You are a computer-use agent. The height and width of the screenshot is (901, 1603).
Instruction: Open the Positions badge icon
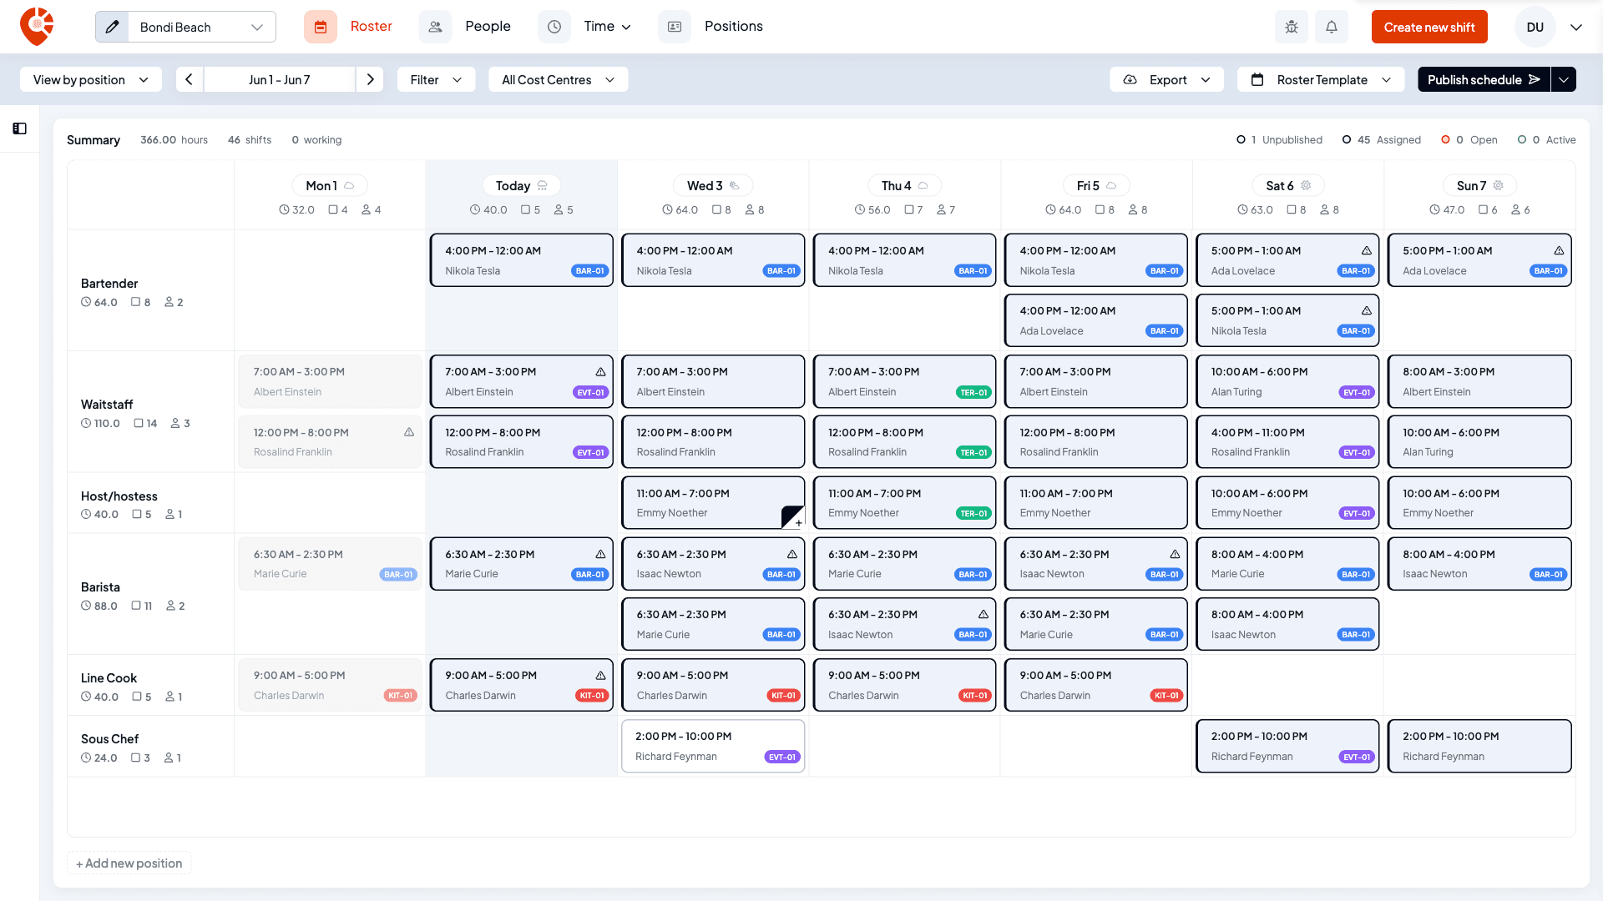(675, 27)
